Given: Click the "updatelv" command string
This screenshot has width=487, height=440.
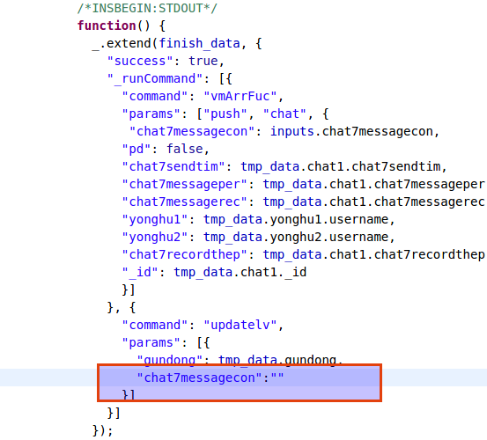Looking at the screenshot, I should 240,326.
